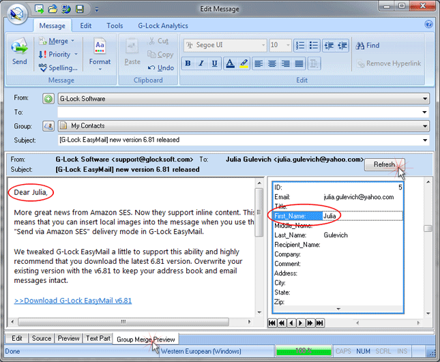Click the green add account icon by From
This screenshot has width=440, height=362.
tap(48, 99)
